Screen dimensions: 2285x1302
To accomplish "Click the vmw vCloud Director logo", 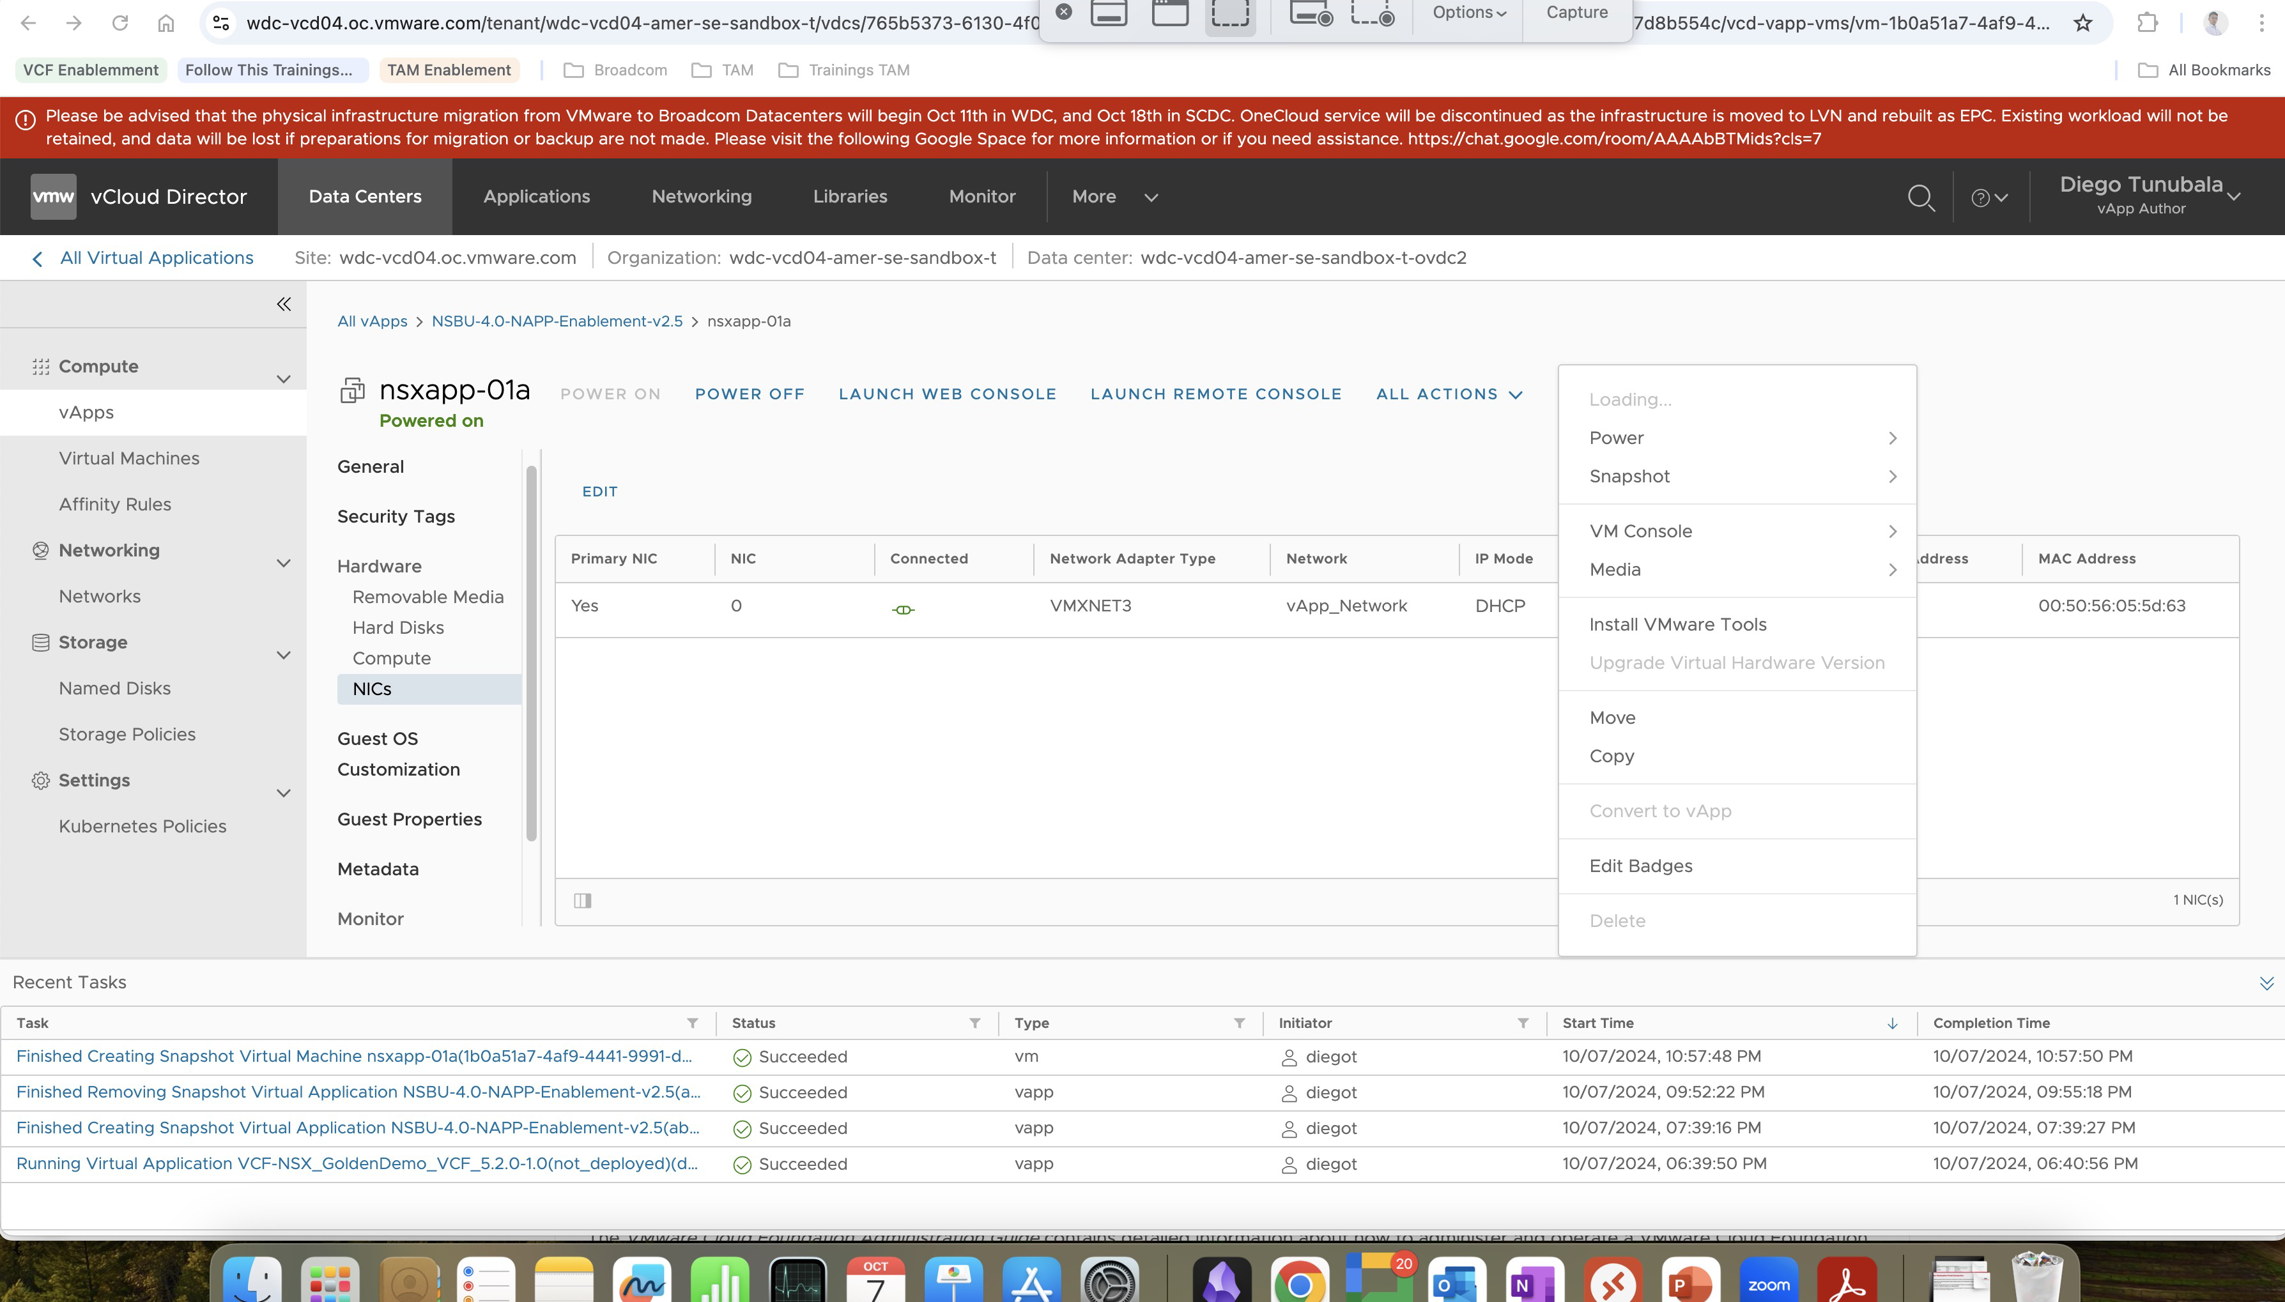I will [x=53, y=197].
